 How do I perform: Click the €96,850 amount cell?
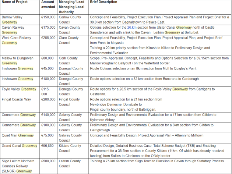click(x=47, y=146)
